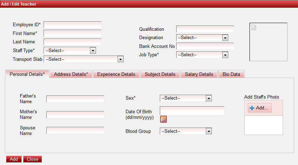Expand the Designation dropdown
This screenshot has width=298, height=165.
pyautogui.click(x=202, y=38)
